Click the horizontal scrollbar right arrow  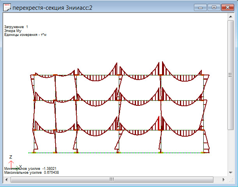pyautogui.click(x=224, y=179)
